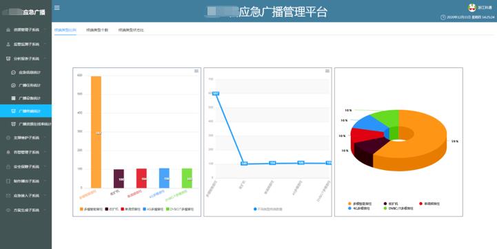Image resolution: width=497 pixels, height=249 pixels.
Task: Expand the 安全保障子系统 sidebar menu
Action: click(x=26, y=166)
